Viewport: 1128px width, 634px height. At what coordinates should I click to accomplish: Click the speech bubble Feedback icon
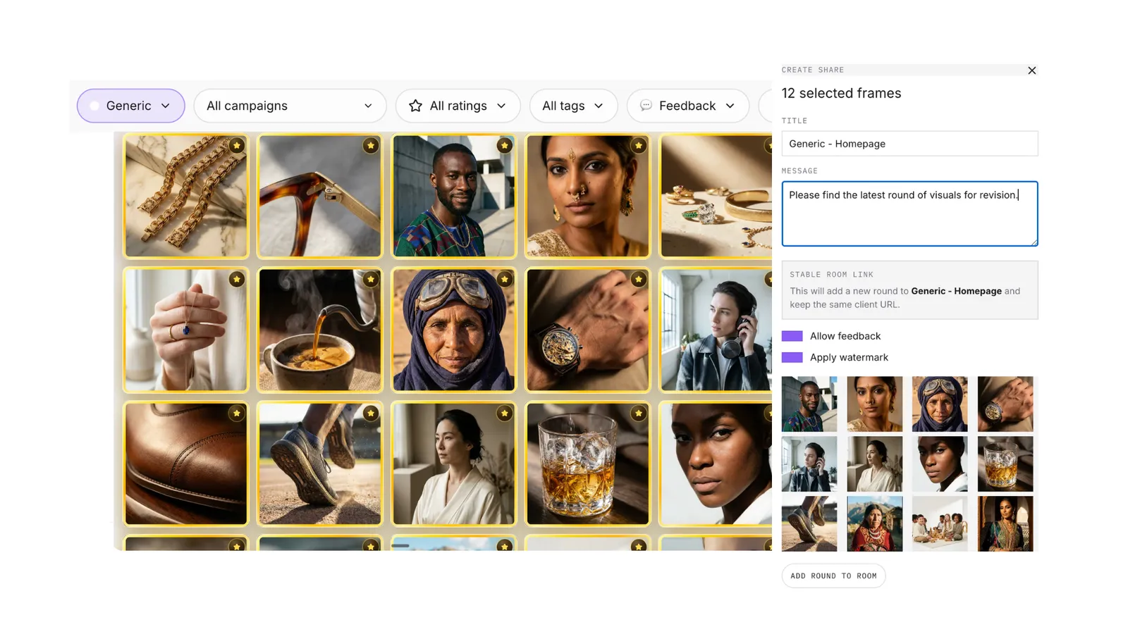(646, 106)
